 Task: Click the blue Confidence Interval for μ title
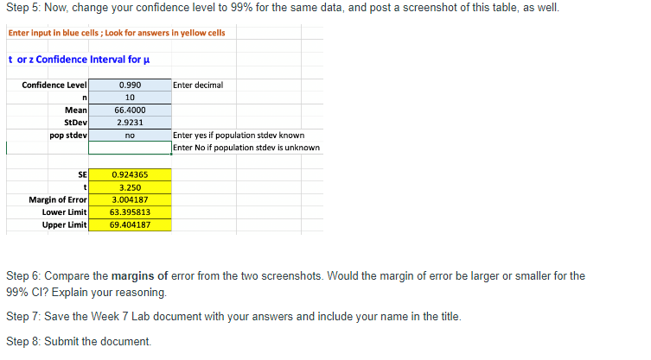[79, 60]
